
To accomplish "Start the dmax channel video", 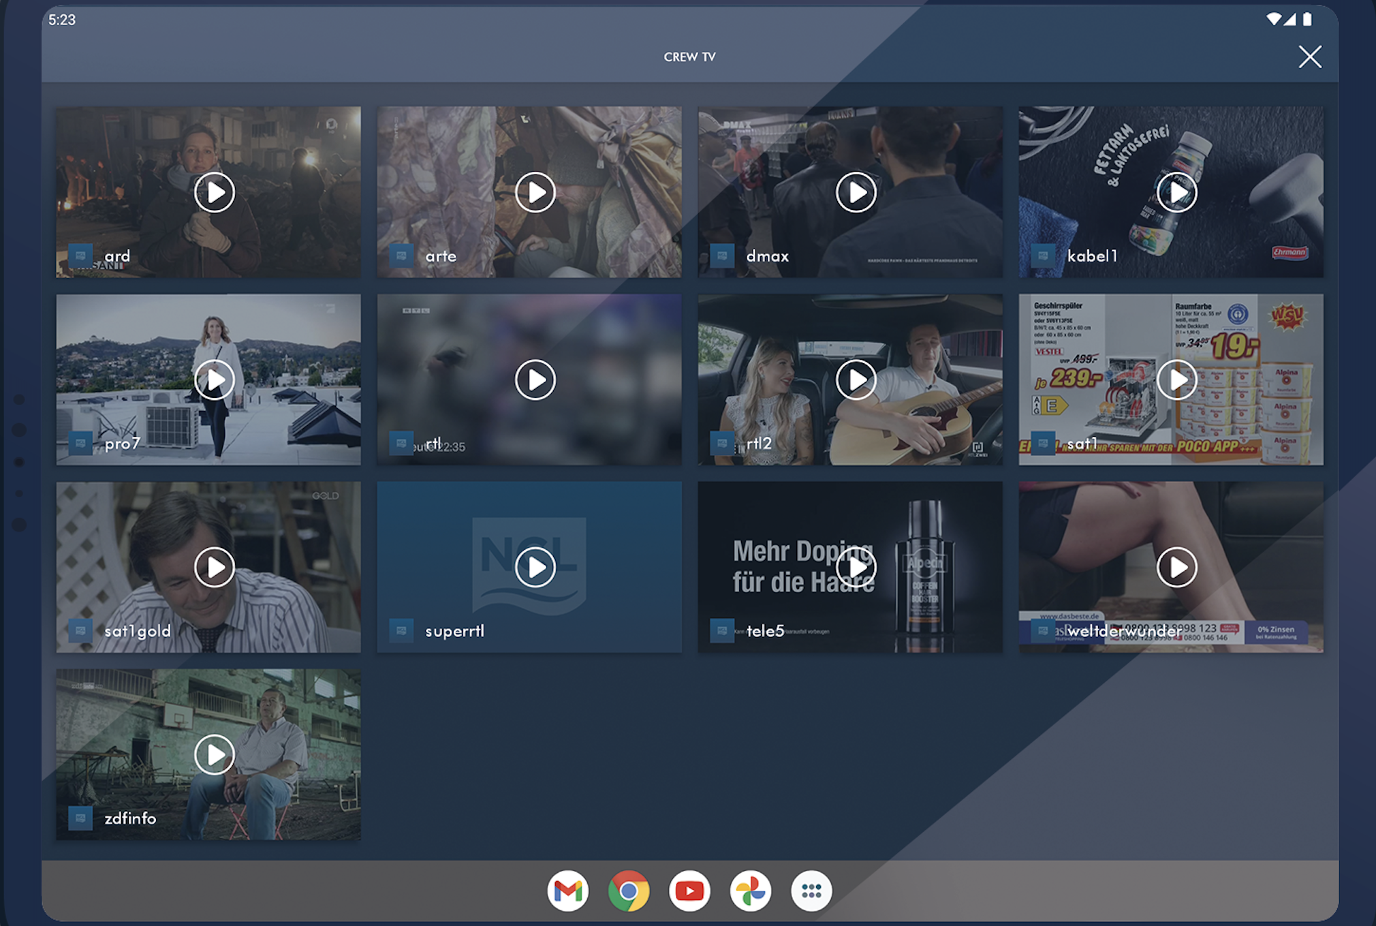I will point(856,193).
